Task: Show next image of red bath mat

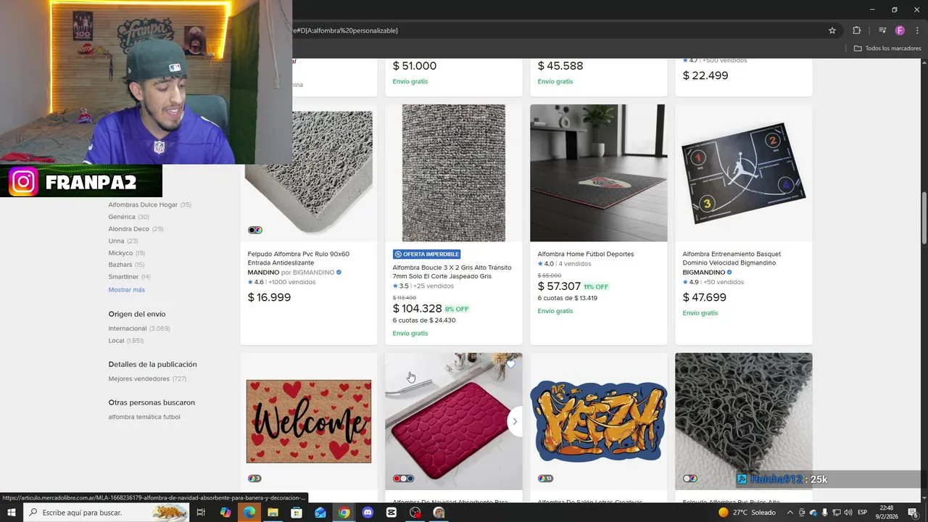Action: tap(515, 421)
